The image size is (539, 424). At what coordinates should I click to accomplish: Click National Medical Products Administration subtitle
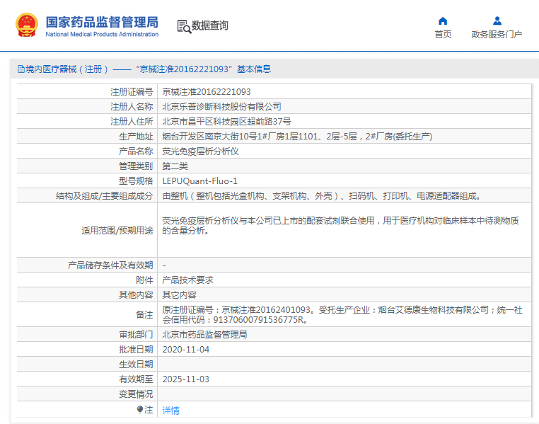pyautogui.click(x=102, y=34)
